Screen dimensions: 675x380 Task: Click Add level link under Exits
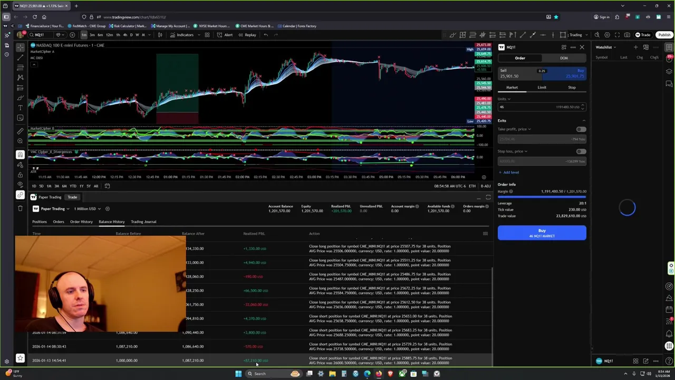coord(508,173)
